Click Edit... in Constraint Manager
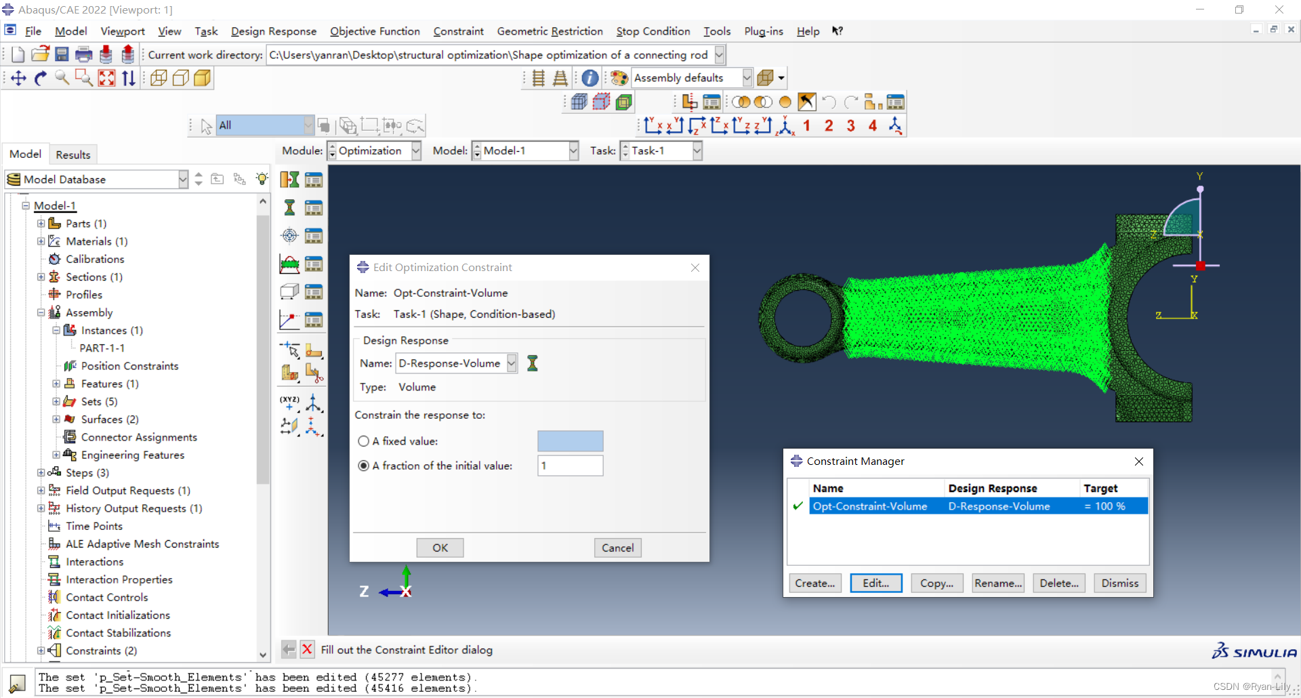1301x698 pixels. tap(876, 583)
